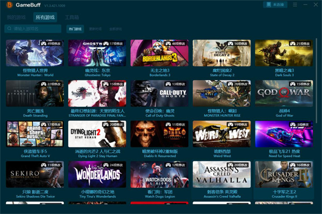Click gamepad icon on Need for Speed Heat

click(x=292, y=124)
